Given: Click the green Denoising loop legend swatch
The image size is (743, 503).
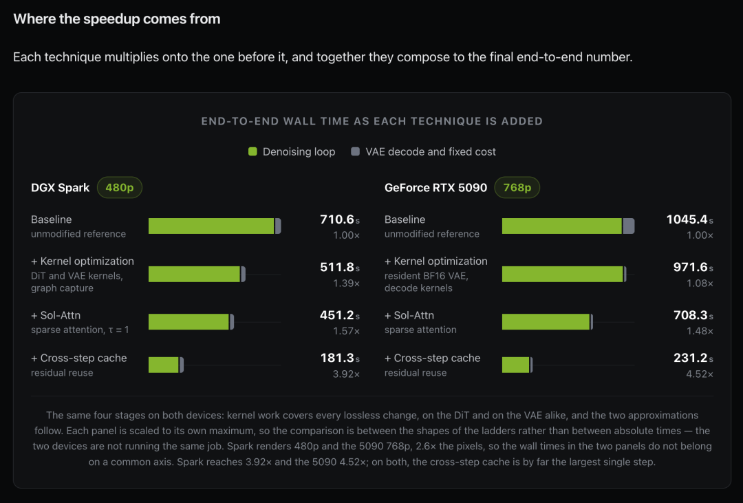Looking at the screenshot, I should [x=252, y=151].
